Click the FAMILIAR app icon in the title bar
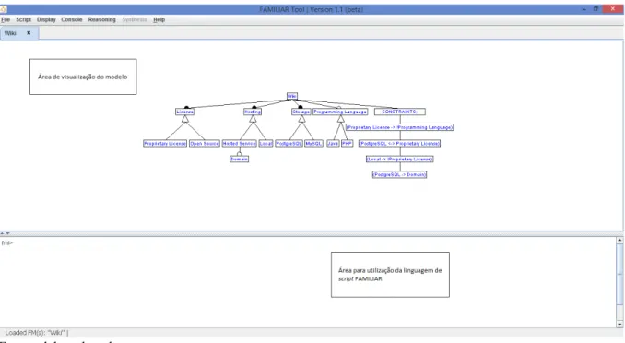 point(3,9)
